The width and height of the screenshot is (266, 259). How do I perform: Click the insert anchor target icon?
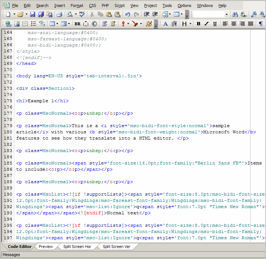42,23
